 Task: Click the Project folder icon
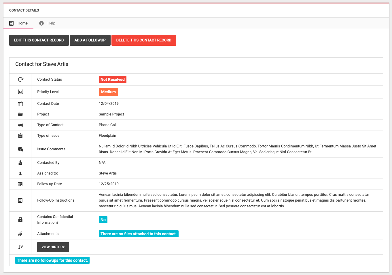(20, 114)
